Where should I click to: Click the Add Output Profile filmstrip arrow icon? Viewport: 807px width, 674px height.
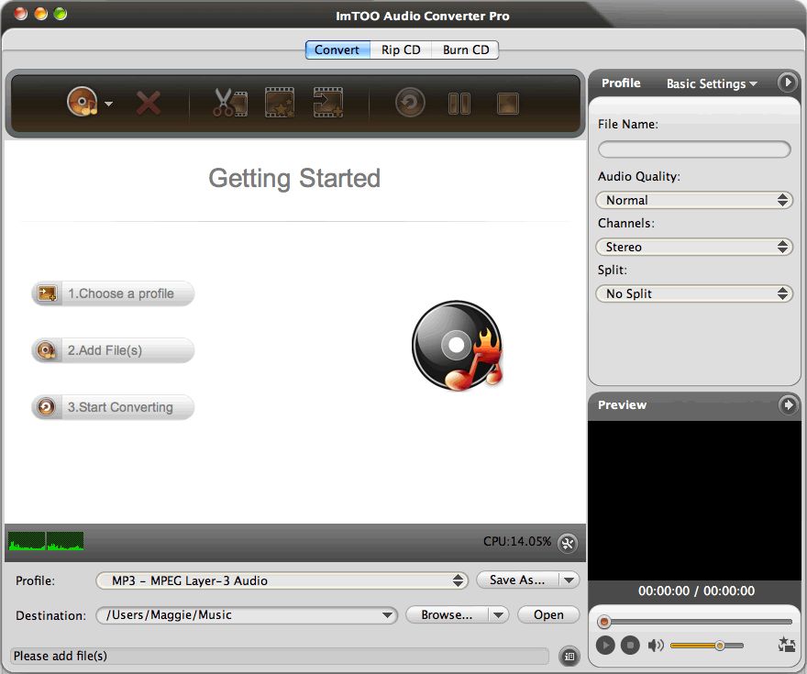click(327, 103)
